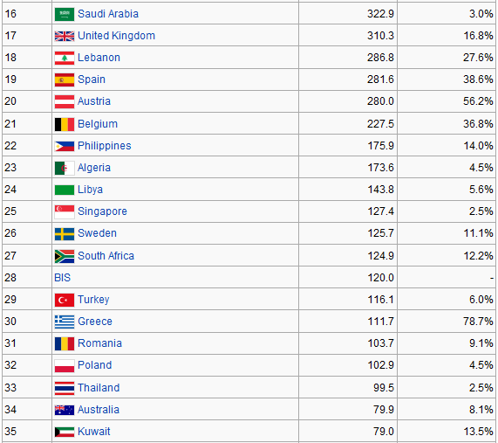Click the Singapore flag icon

(65, 212)
